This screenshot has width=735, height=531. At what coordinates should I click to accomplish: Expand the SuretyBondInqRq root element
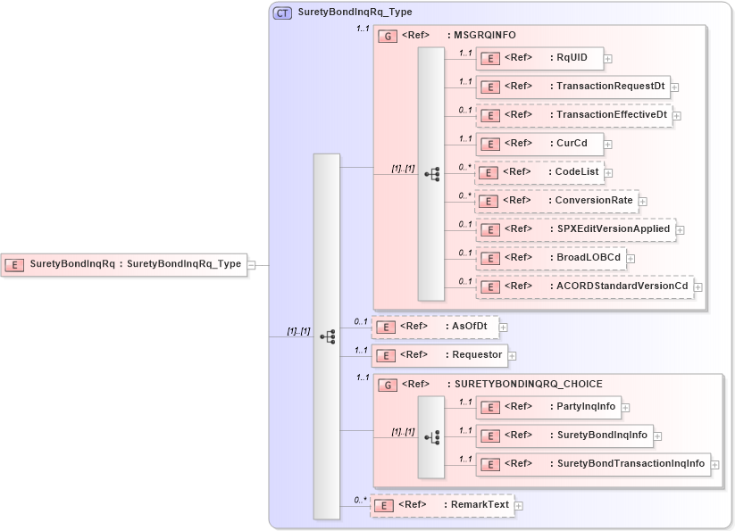pos(251,264)
